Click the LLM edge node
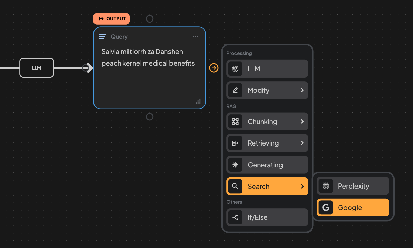 pos(37,68)
